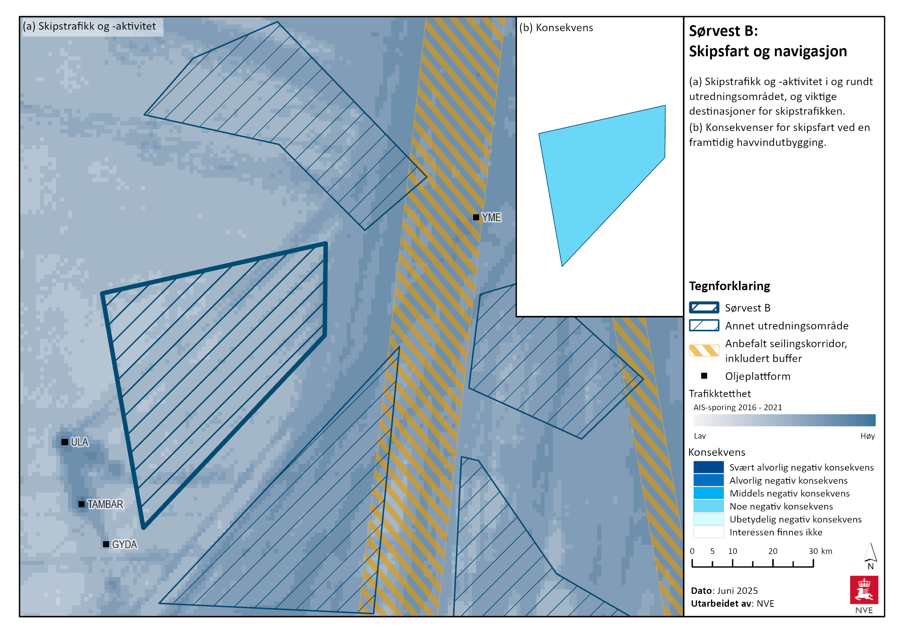Click the scale bar
The image size is (903, 637).
[x=753, y=563]
